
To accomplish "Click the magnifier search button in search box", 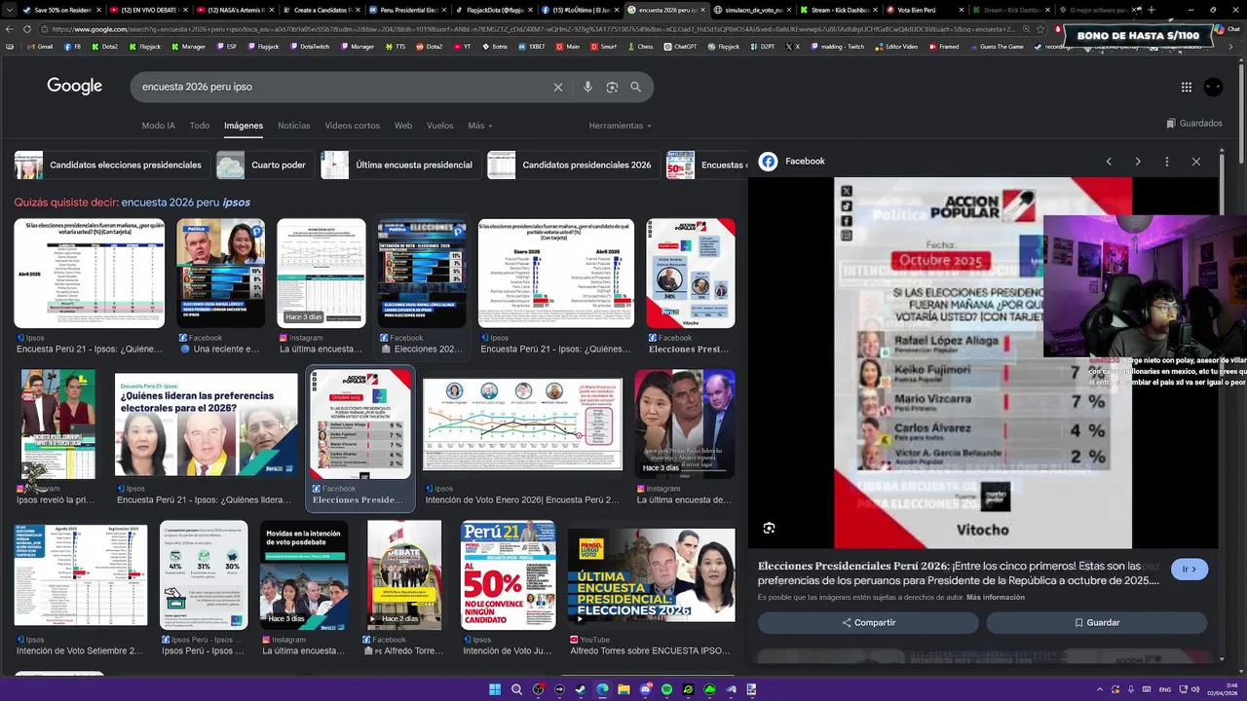I will [636, 87].
